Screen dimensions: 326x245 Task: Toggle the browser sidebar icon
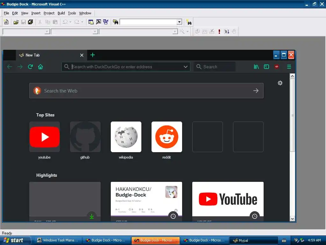coord(266,67)
